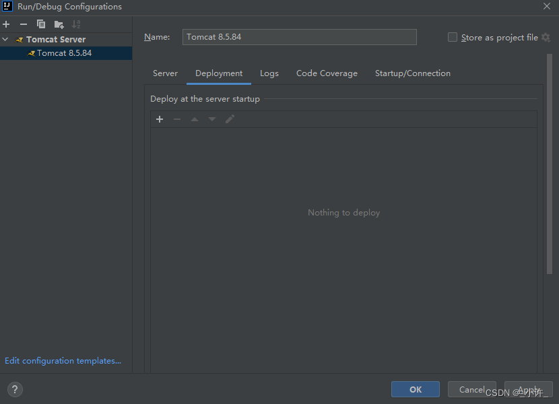Add a new run configuration
This screenshot has width=559, height=404.
point(6,24)
